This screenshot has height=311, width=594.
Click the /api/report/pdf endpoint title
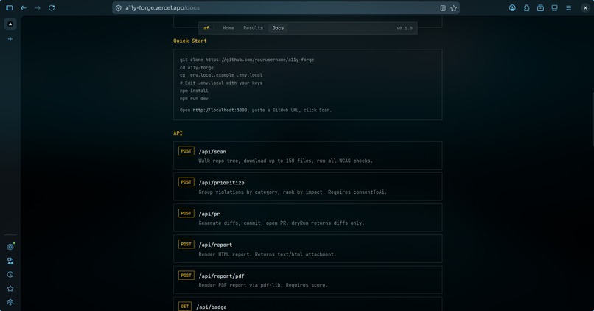click(x=221, y=276)
